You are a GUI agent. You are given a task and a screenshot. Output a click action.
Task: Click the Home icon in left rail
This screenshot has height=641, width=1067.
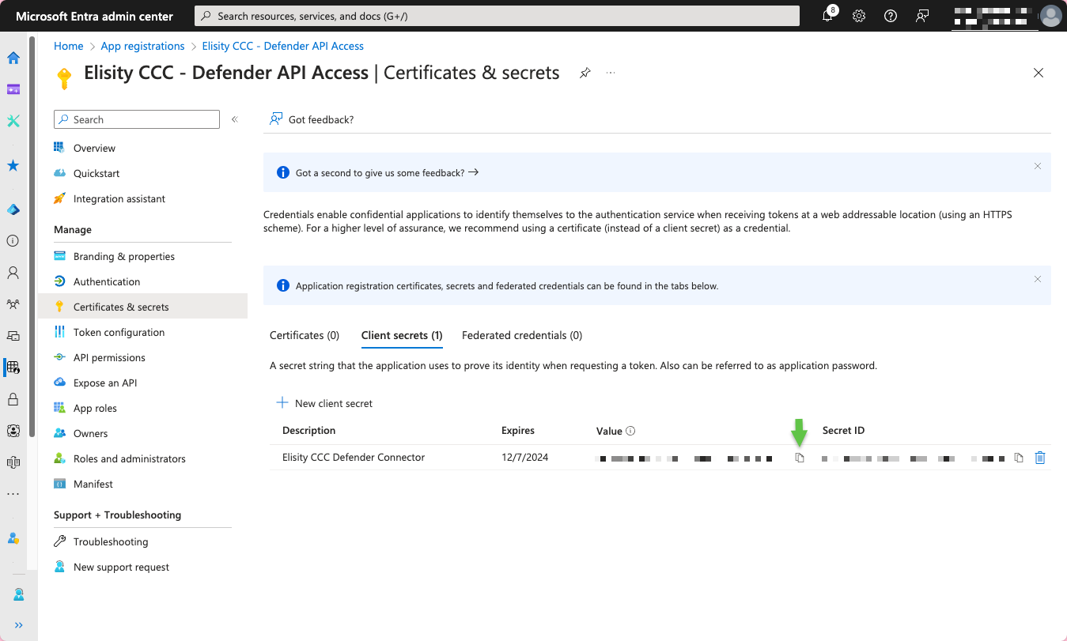coord(13,58)
